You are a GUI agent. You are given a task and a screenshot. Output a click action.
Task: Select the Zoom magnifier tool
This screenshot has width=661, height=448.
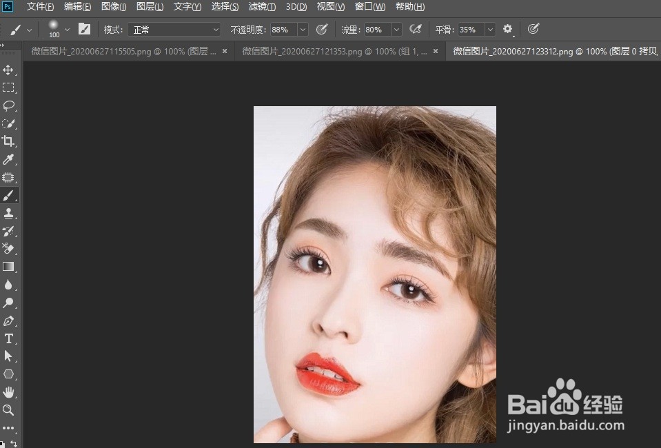8,410
